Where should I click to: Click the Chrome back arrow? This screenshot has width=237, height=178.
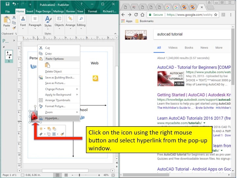[x=123, y=15]
